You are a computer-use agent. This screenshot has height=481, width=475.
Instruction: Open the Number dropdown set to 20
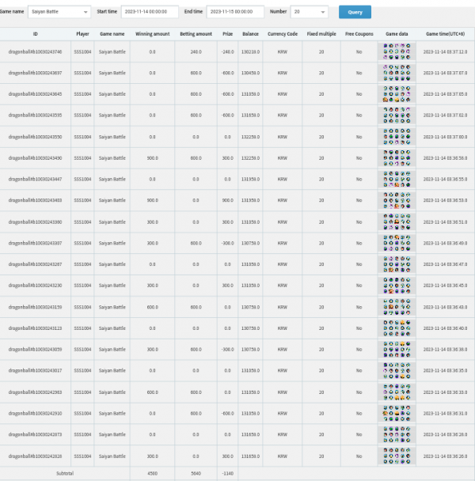[x=310, y=12]
